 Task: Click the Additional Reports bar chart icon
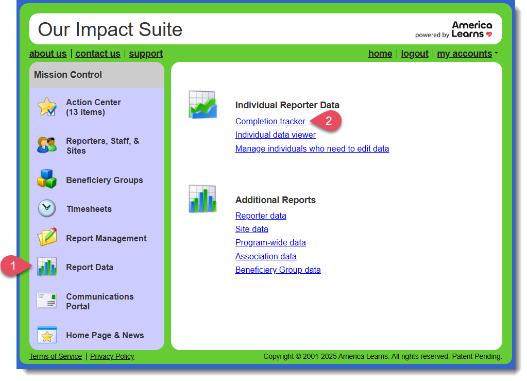pos(202,198)
